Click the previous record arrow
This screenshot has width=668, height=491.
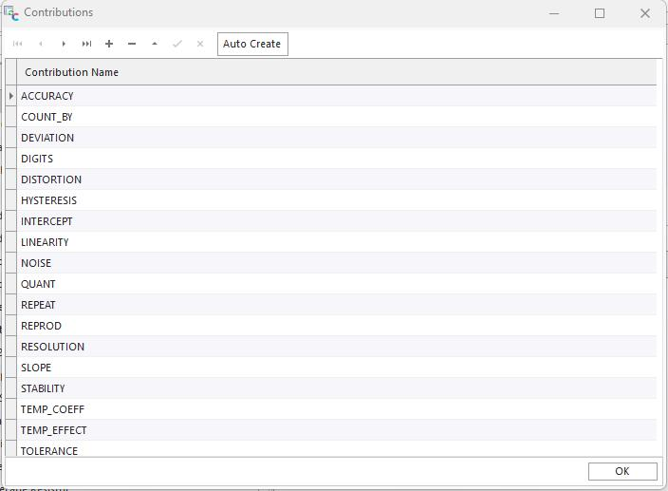point(41,44)
